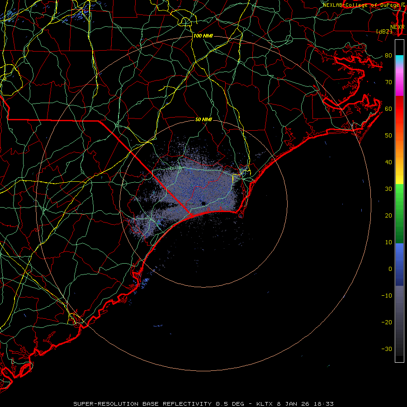Click the NEXR label above the color bar
Image resolution: width=407 pixels, height=407 pixels.
(397, 27)
